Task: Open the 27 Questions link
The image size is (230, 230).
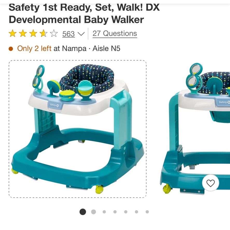Action: [115, 34]
